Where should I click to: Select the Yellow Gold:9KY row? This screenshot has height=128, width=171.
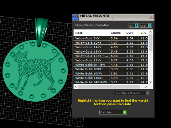[111, 38]
